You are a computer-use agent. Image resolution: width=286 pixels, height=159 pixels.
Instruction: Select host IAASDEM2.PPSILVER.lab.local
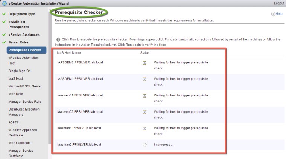click(x=80, y=62)
